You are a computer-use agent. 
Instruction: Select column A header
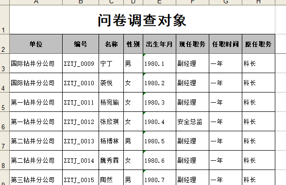coord(36,2)
